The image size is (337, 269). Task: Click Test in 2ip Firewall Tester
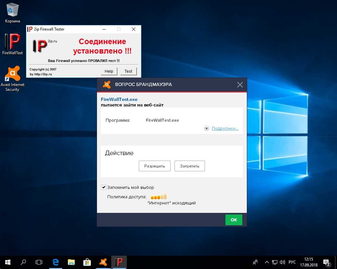(128, 71)
